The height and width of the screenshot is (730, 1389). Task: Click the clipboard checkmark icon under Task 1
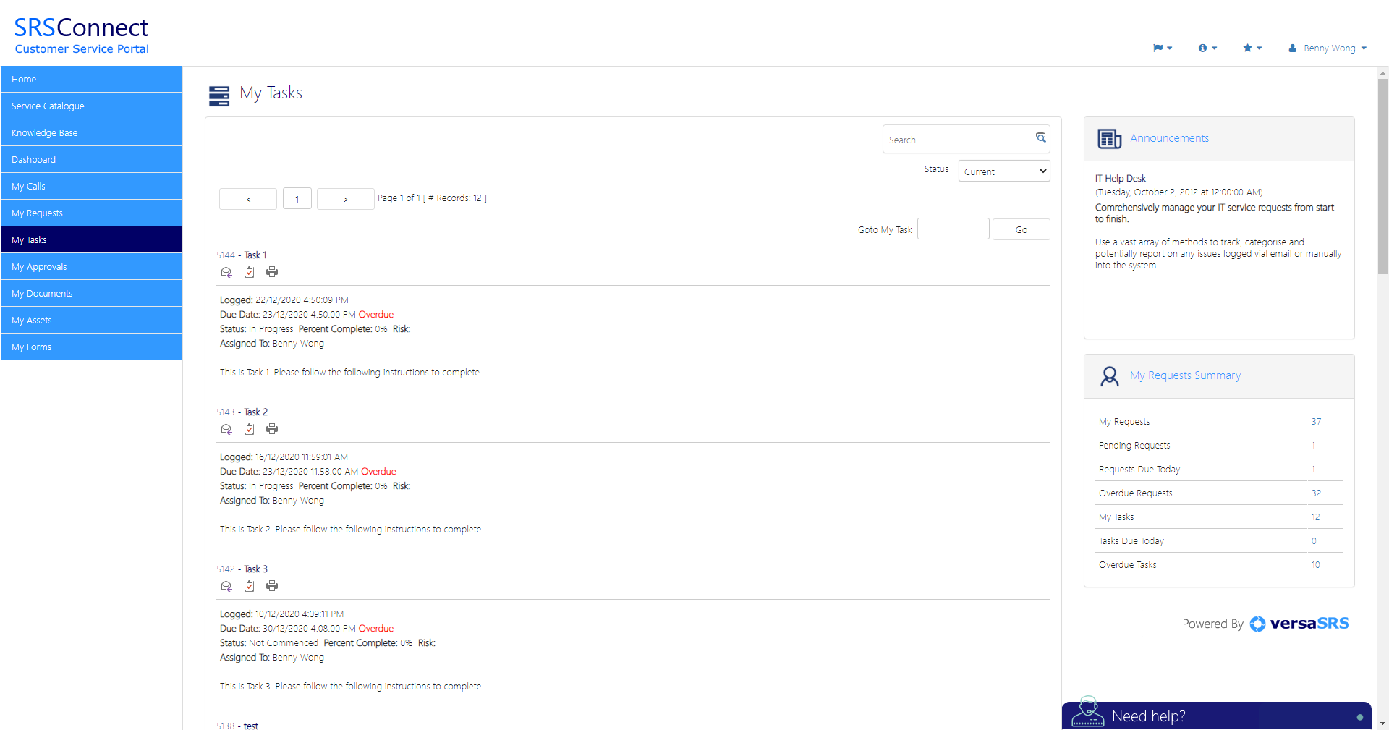point(249,272)
